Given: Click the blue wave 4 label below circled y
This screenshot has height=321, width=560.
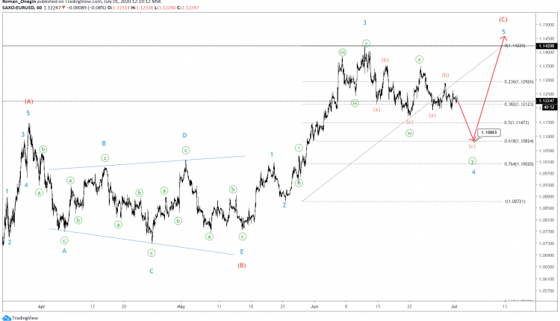Looking at the screenshot, I should coord(473,172).
